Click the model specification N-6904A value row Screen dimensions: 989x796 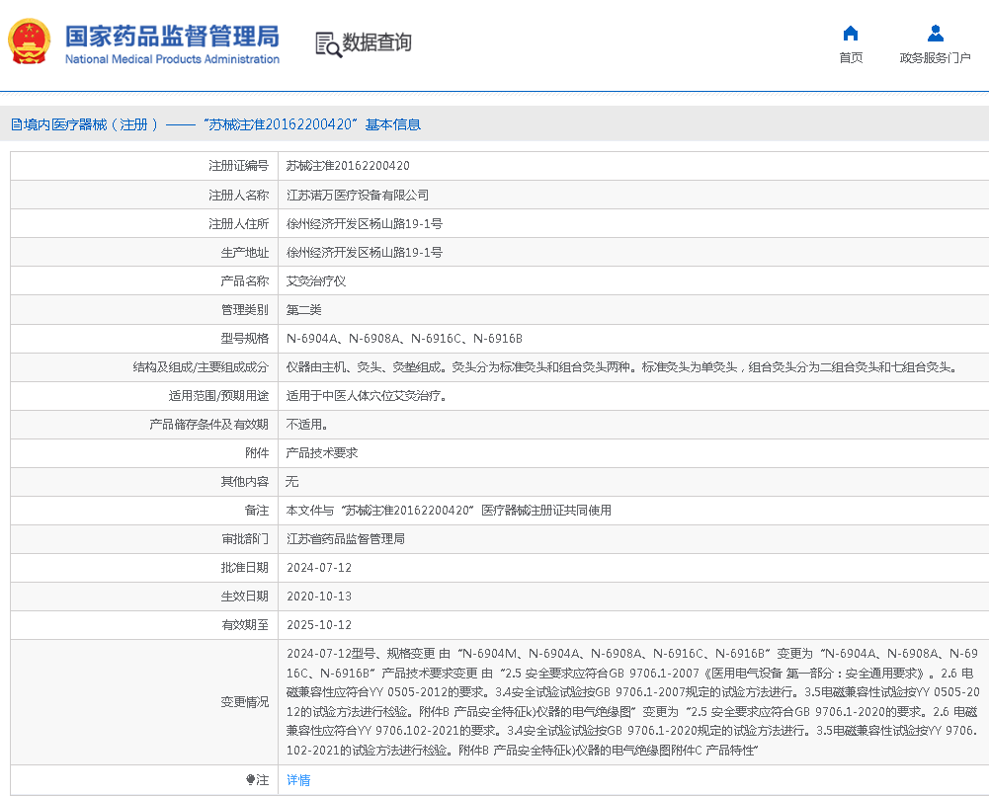404,339
